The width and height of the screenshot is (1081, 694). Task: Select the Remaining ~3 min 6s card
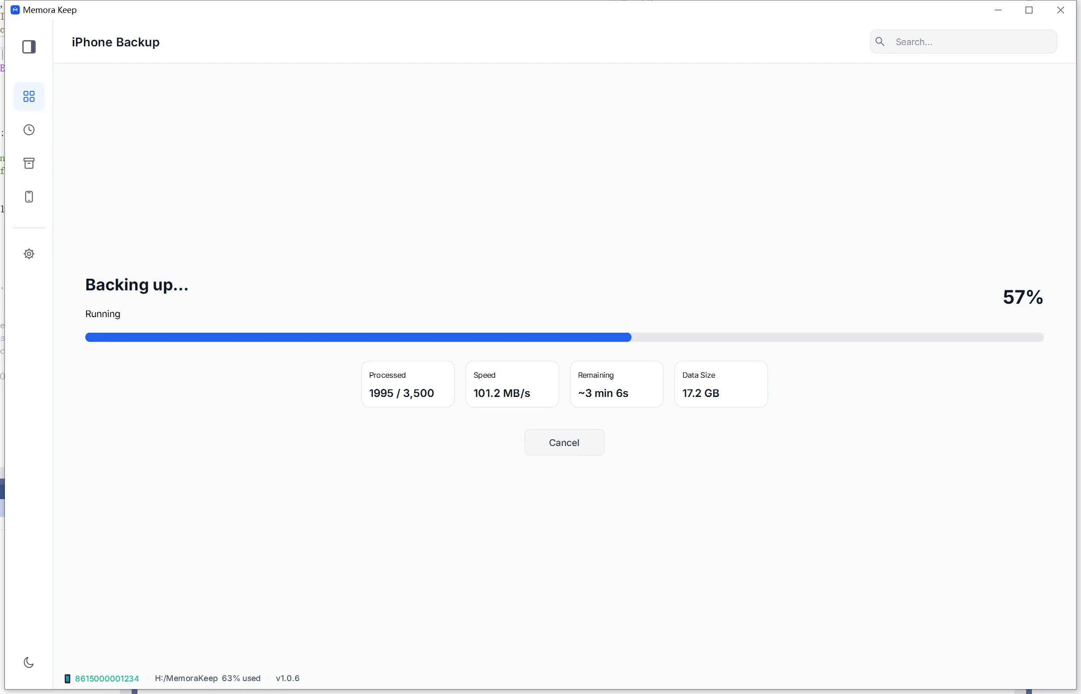pyautogui.click(x=616, y=384)
